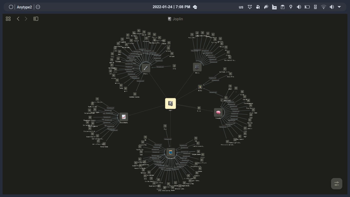Click the phone settings tray icon
The height and width of the screenshot is (197, 350).
tap(315, 7)
